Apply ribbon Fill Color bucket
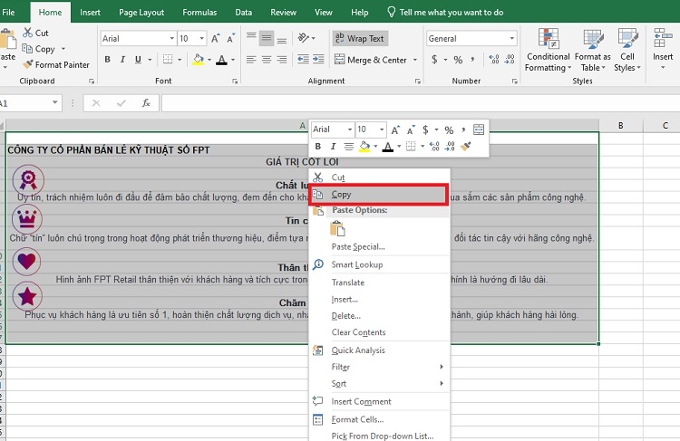This screenshot has height=441, width=680. [199, 60]
